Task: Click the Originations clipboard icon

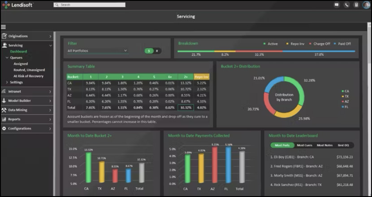Action: (4, 36)
